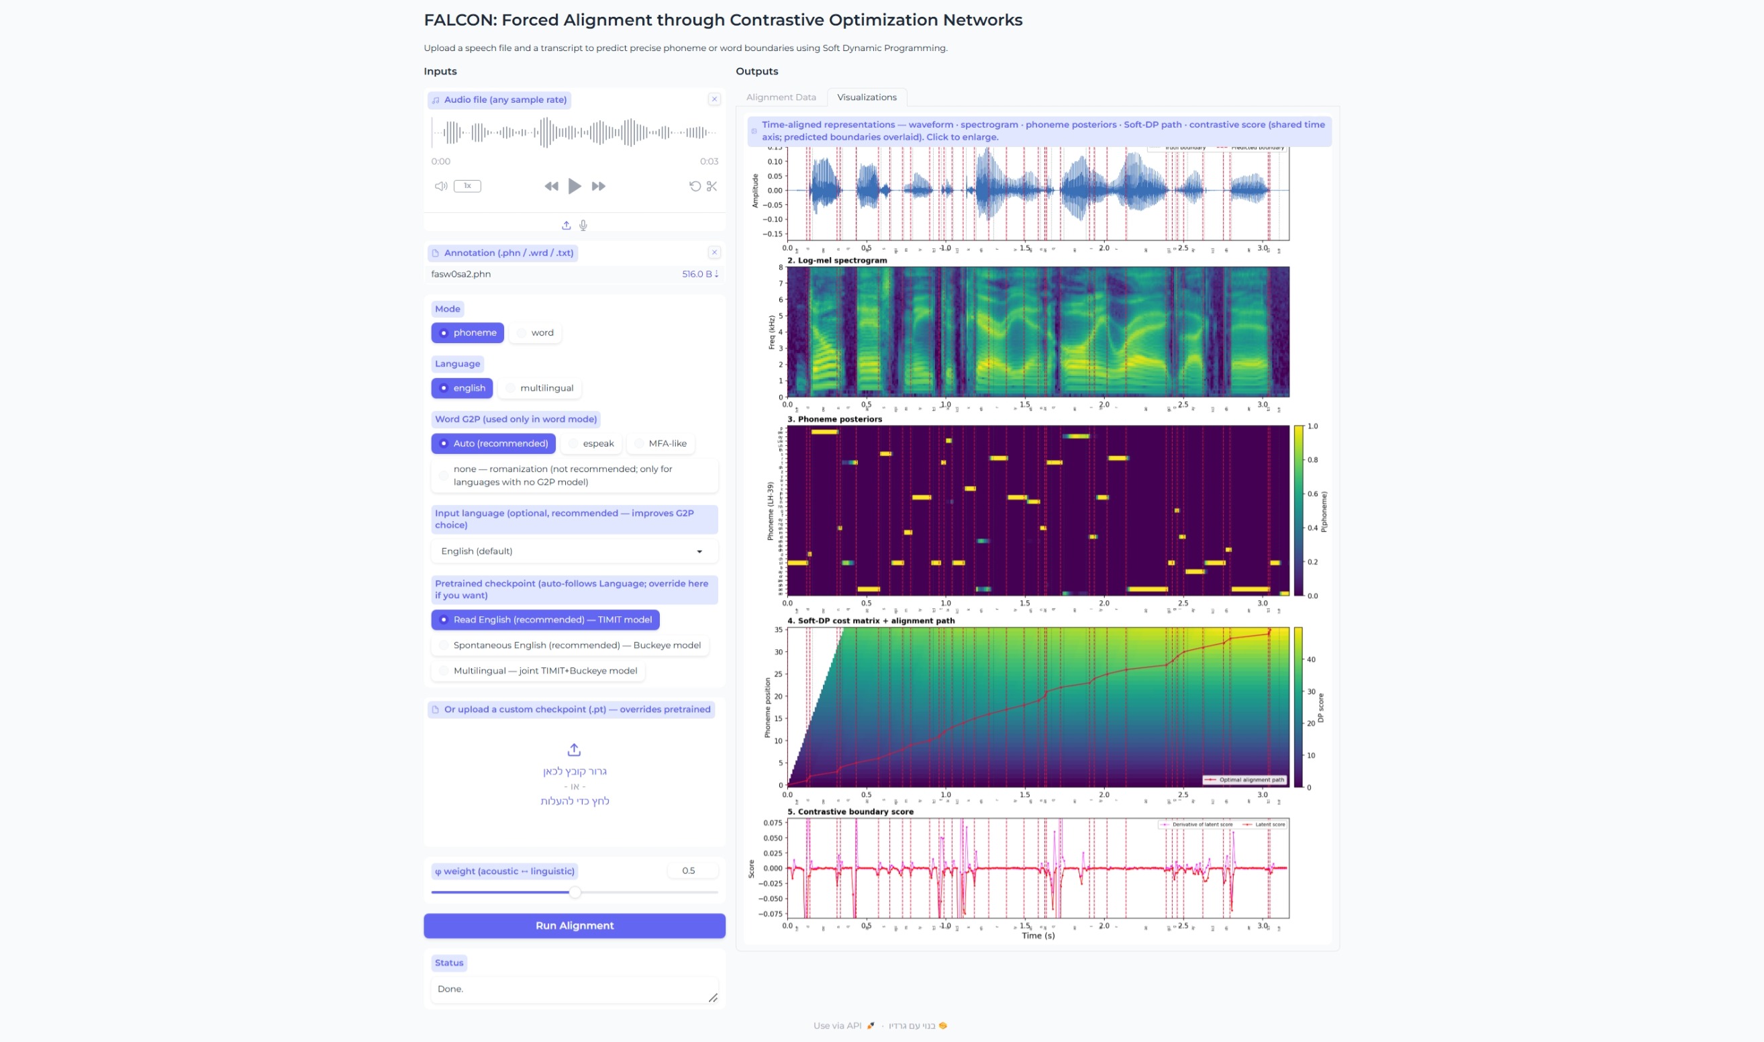
Task: Download fasw0sa2.phn via the size link
Action: tap(700, 274)
